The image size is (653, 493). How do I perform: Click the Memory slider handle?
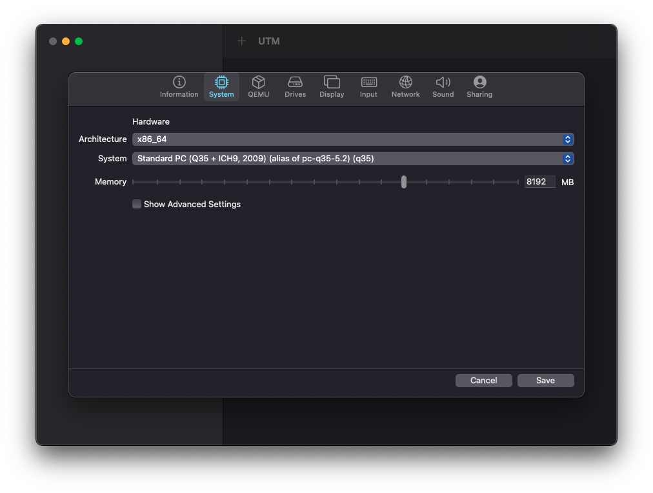[403, 182]
